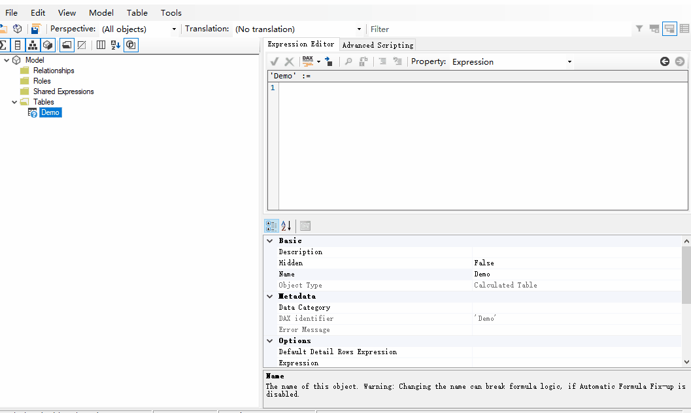Image resolution: width=691 pixels, height=413 pixels.
Task: Collapse the Model tree node
Action: [x=7, y=60]
